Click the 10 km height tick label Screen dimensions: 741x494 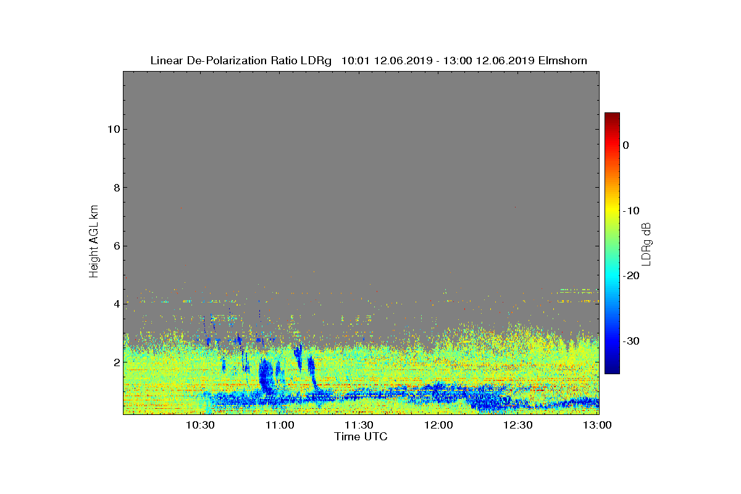[x=112, y=129]
